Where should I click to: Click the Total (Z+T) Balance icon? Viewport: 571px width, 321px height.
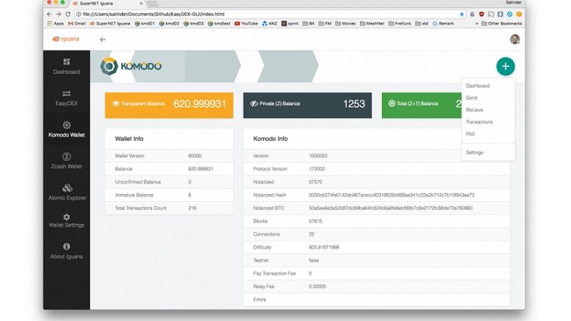pos(392,104)
